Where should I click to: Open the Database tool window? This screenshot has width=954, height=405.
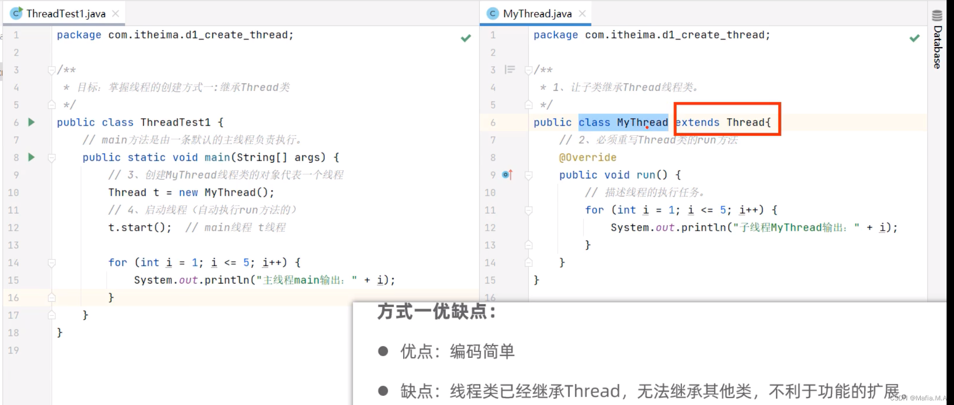(937, 40)
